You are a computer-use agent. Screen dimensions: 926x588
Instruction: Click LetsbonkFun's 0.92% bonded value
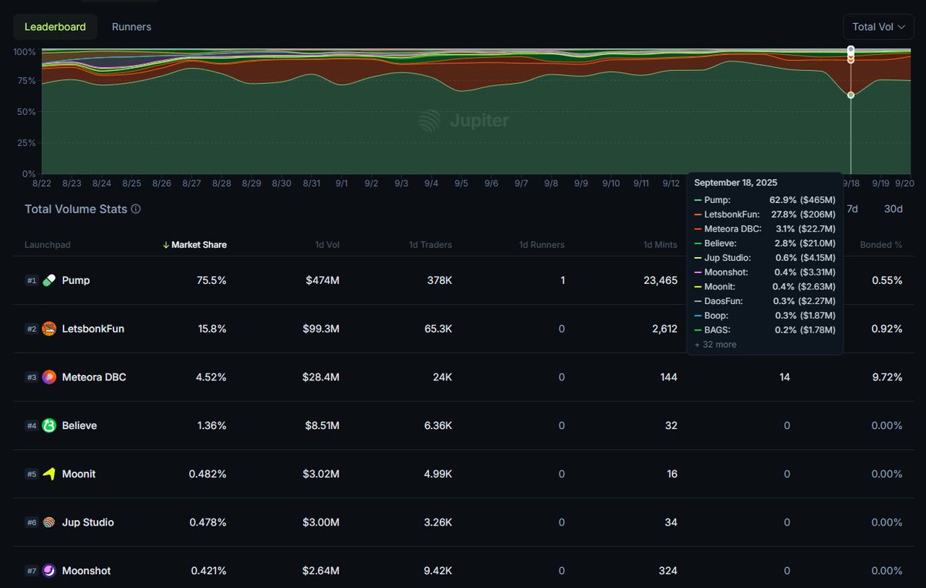click(887, 329)
